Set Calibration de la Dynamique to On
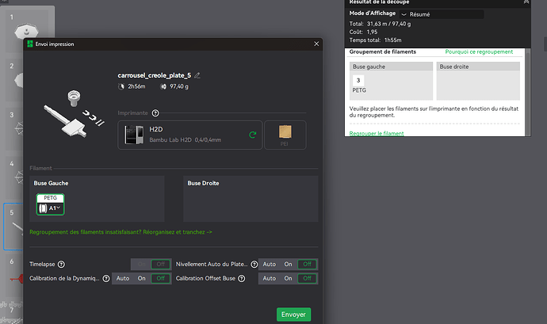The height and width of the screenshot is (324, 547). (x=141, y=278)
